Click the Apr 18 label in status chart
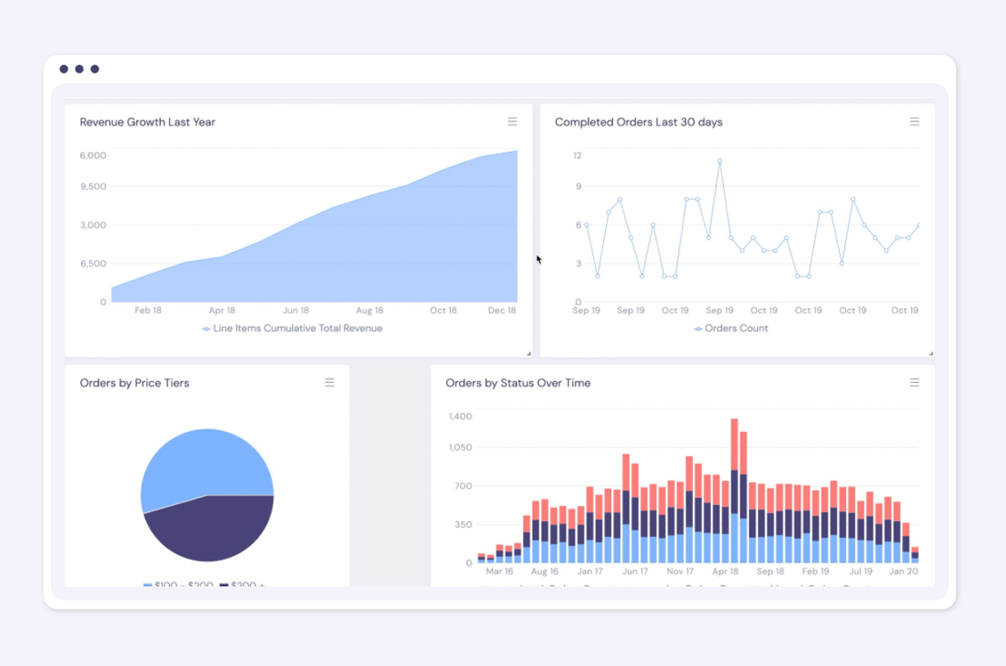The height and width of the screenshot is (666, 1006). (725, 571)
